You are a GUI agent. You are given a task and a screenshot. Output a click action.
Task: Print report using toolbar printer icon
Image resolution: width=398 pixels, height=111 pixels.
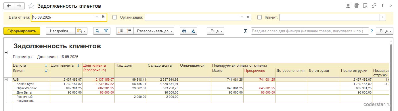point(184,31)
